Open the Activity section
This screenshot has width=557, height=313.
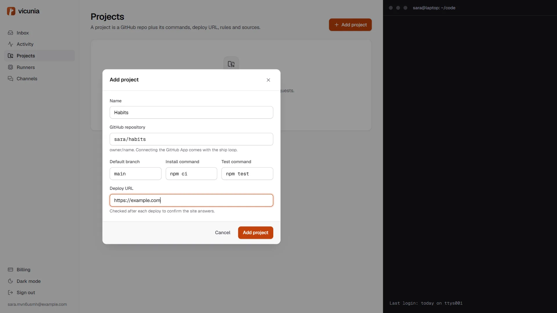click(x=39, y=44)
